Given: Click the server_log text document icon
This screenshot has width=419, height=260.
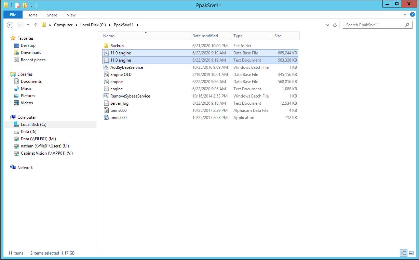Looking at the screenshot, I should pyautogui.click(x=106, y=103).
